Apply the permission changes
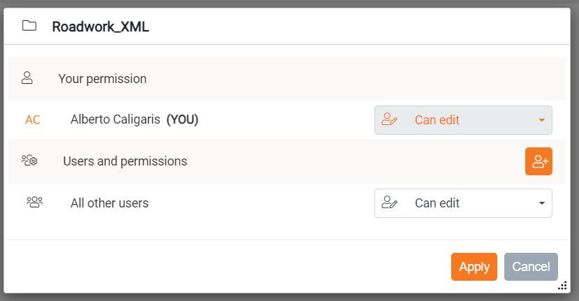 pyautogui.click(x=474, y=267)
